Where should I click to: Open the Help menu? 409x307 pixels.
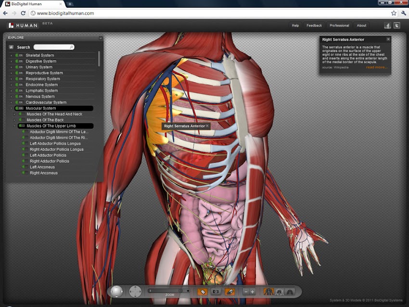pos(295,26)
